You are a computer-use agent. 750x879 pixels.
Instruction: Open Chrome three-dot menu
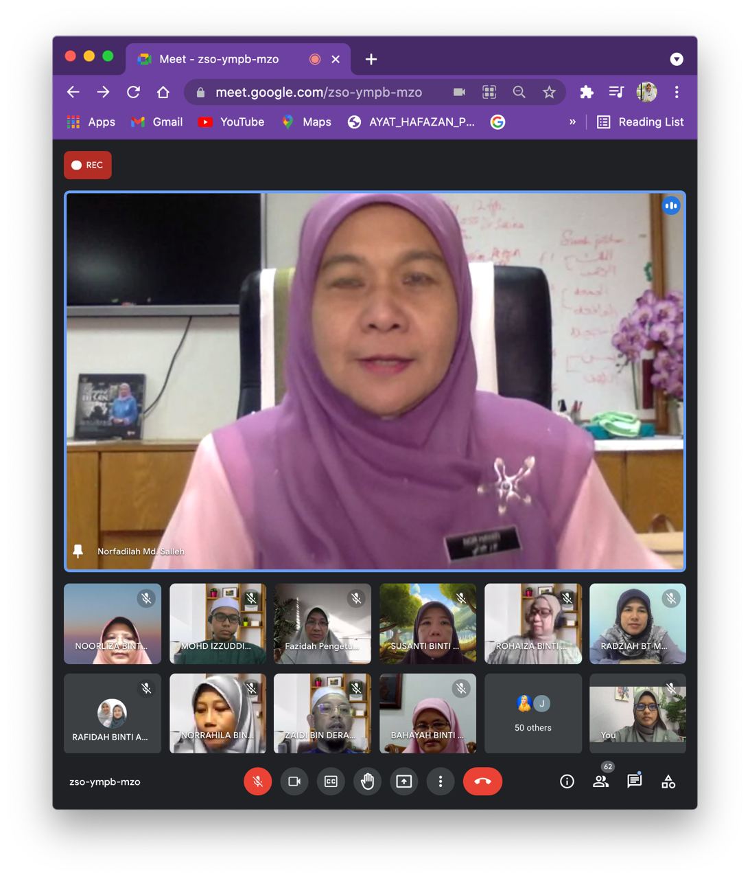point(677,92)
